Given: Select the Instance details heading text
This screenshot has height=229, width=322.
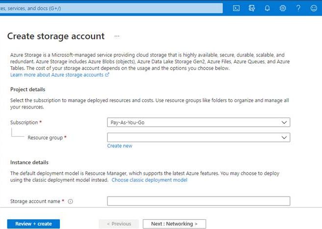Looking at the screenshot, I should 29,162.
